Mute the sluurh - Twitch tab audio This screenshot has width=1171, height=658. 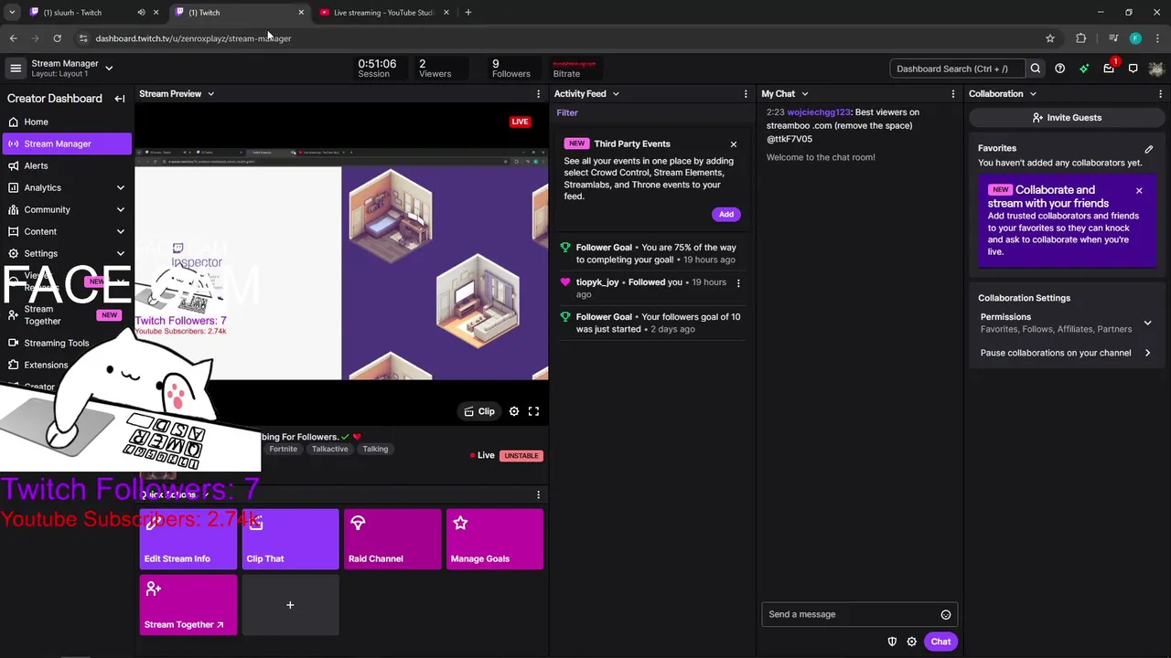141,13
